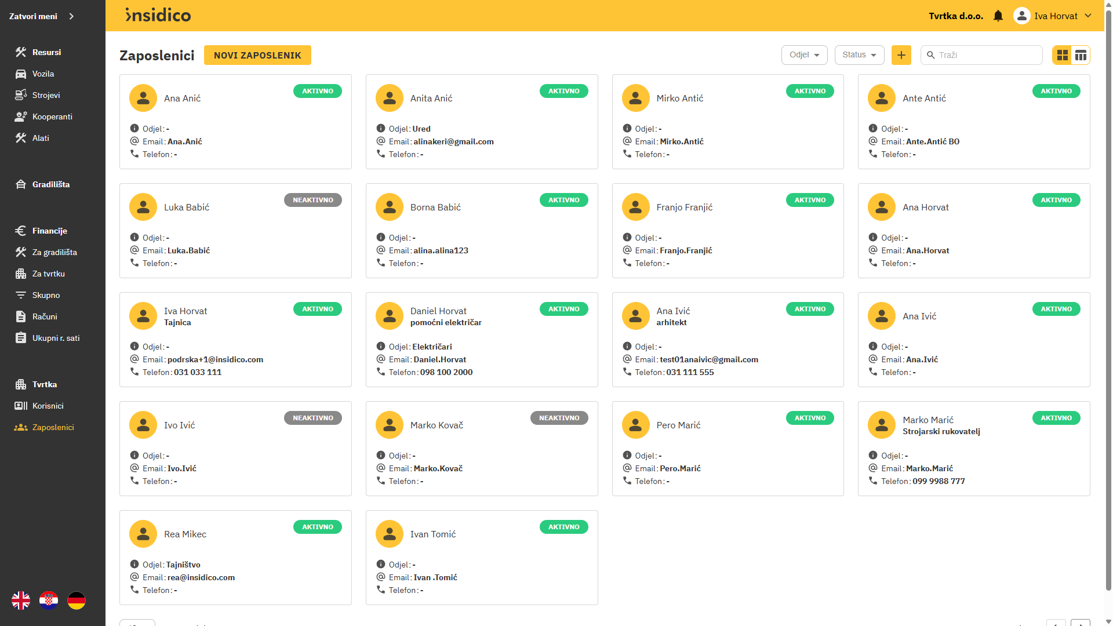
Task: Click the yellow plus add button
Action: 901,55
